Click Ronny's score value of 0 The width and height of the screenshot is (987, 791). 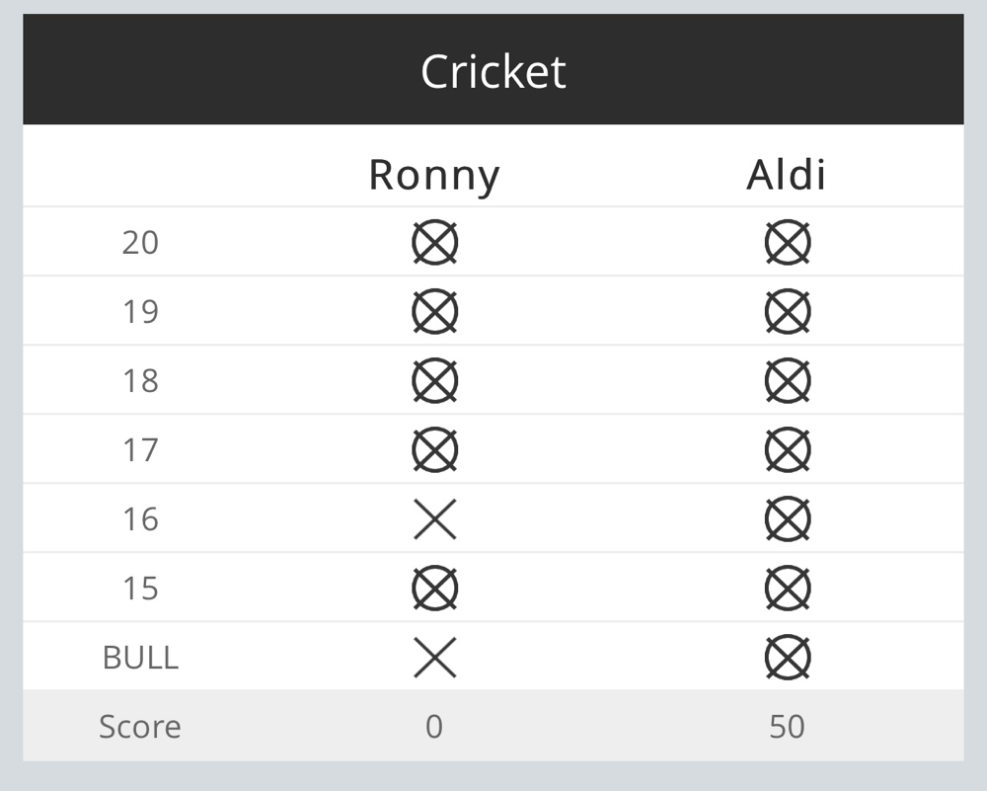[x=434, y=727]
